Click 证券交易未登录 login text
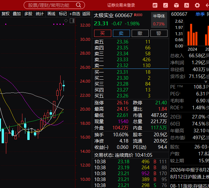 pos(121,5)
